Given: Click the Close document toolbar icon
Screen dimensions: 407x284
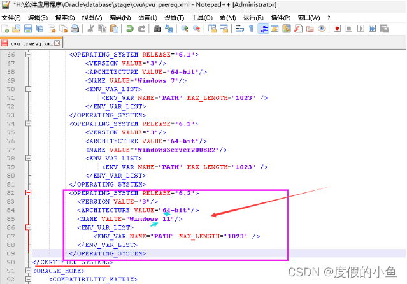Looking at the screenshot, I should point(52,29).
